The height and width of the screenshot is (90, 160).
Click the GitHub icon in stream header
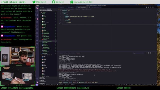tap(53, 2)
